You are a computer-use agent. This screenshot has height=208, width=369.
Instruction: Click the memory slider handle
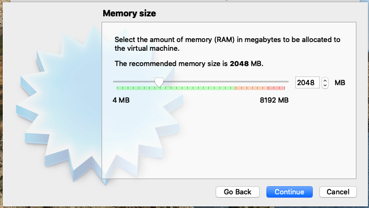coord(159,83)
